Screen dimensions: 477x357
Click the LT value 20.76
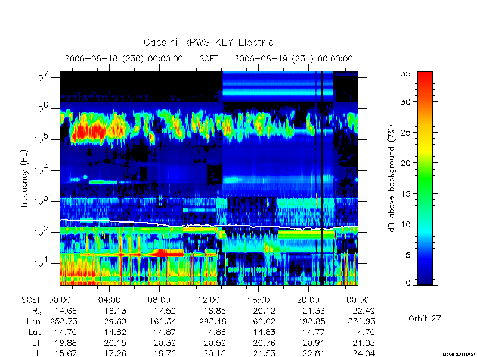click(x=264, y=343)
